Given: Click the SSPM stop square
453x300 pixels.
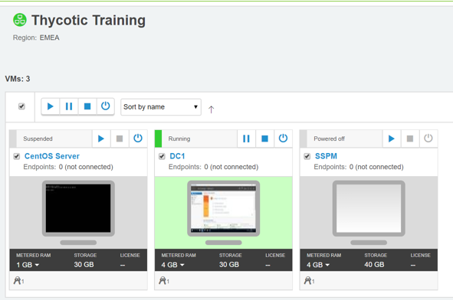Looking at the screenshot, I should pyautogui.click(x=410, y=139).
